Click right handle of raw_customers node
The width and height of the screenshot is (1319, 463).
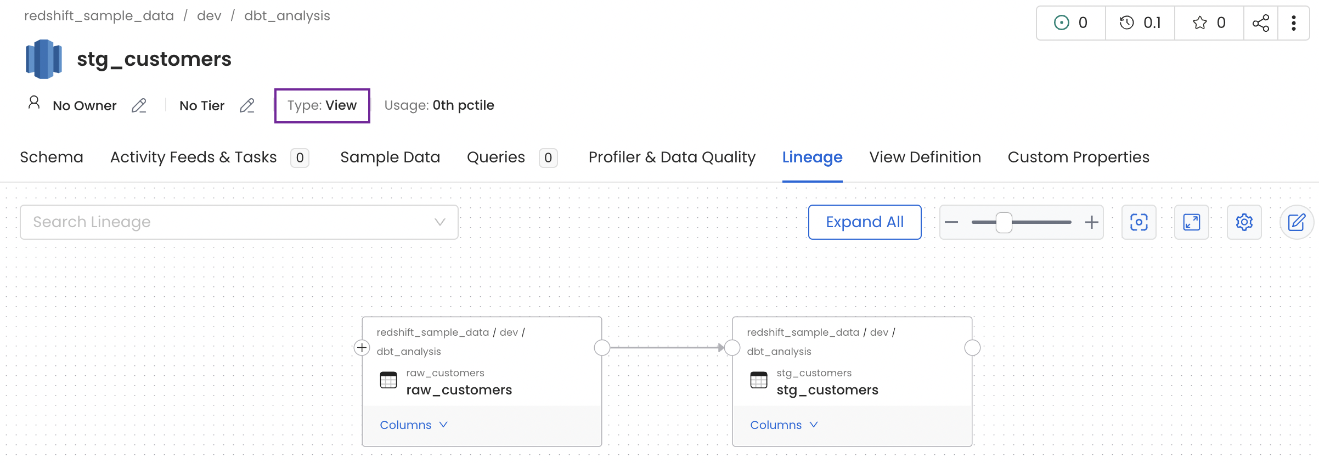point(602,348)
